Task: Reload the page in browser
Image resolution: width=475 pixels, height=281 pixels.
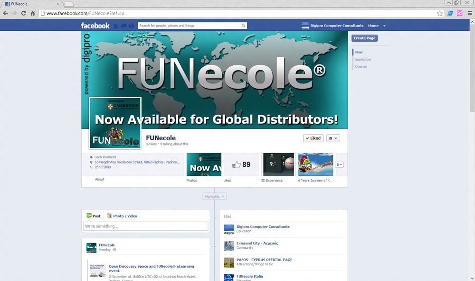Action: tap(23, 13)
